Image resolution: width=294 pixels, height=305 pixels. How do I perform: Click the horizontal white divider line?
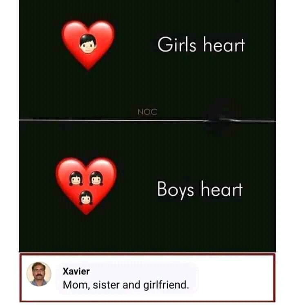(147, 120)
